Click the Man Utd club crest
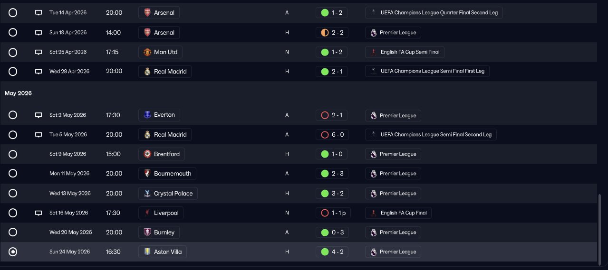This screenshot has height=270, width=608. pos(147,52)
